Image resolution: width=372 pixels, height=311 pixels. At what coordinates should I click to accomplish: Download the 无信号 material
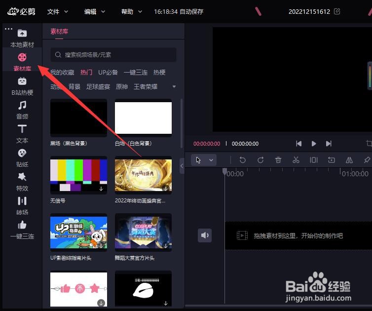click(101, 189)
